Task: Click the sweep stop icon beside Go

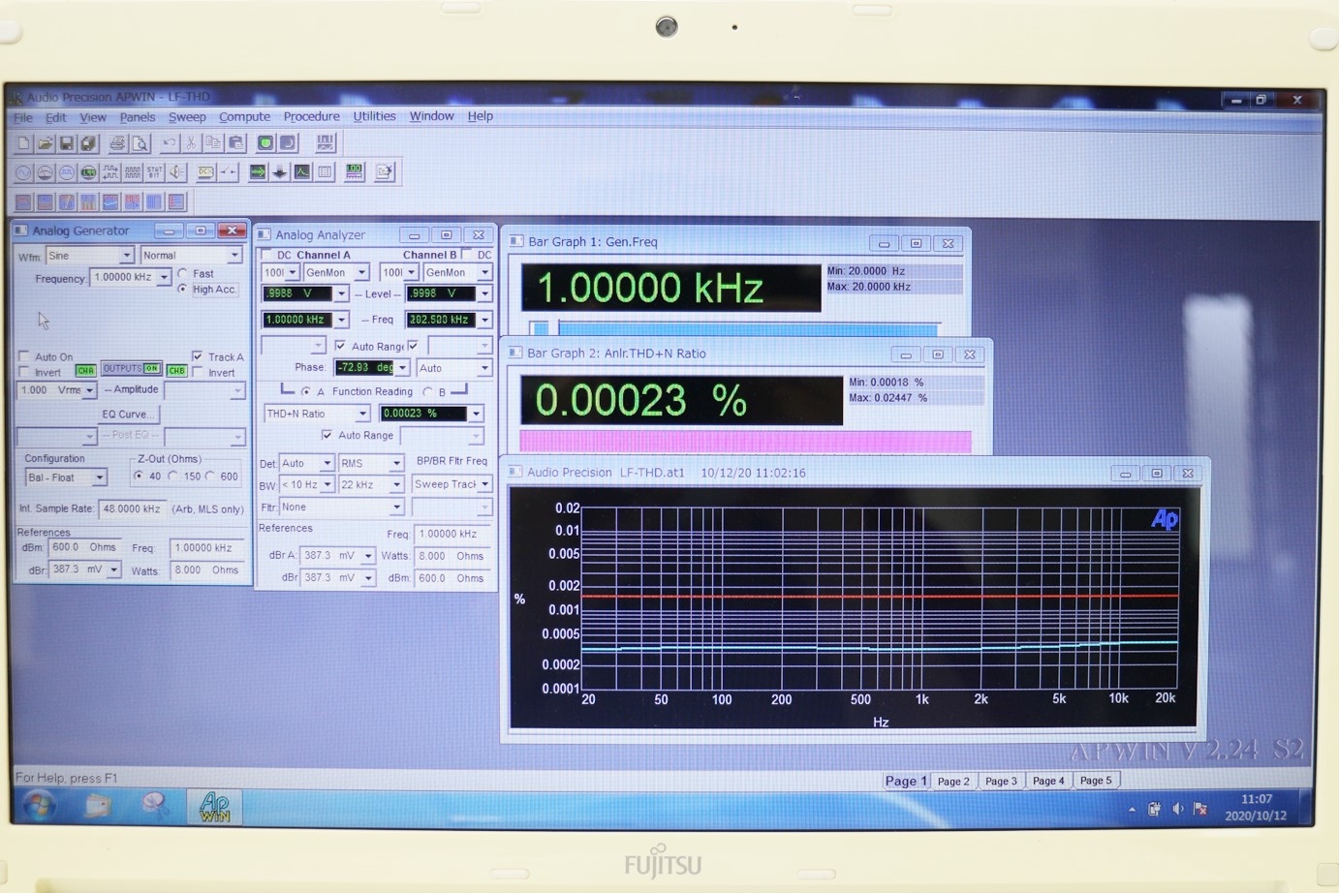Action: (x=288, y=143)
